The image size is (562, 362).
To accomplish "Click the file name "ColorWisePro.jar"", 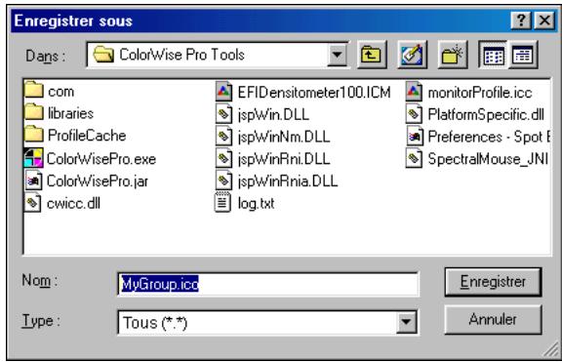I will pos(98,181).
